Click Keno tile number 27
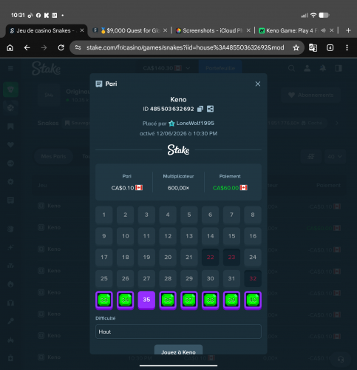 [x=146, y=278]
